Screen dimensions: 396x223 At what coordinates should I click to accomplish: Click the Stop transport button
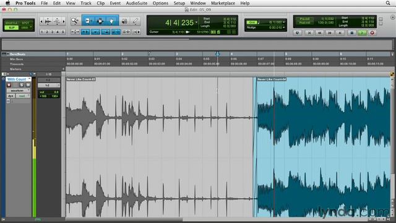(x=352, y=33)
